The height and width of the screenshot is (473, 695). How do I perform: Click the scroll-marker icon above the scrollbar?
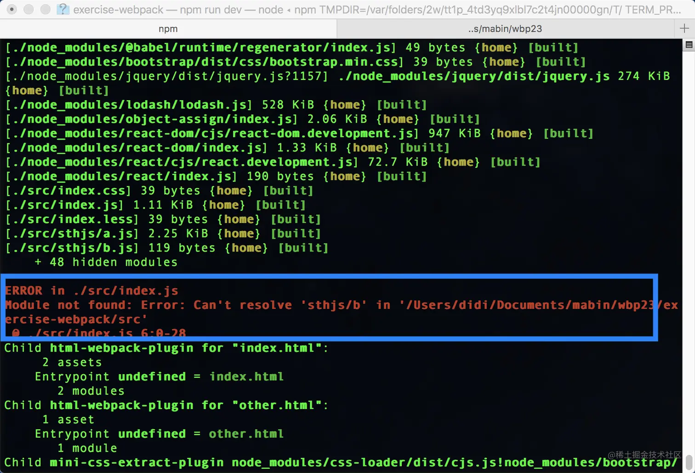689,45
